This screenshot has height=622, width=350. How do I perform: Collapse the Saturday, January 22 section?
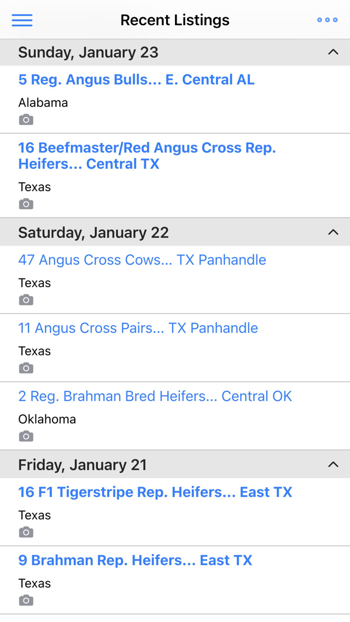click(333, 232)
